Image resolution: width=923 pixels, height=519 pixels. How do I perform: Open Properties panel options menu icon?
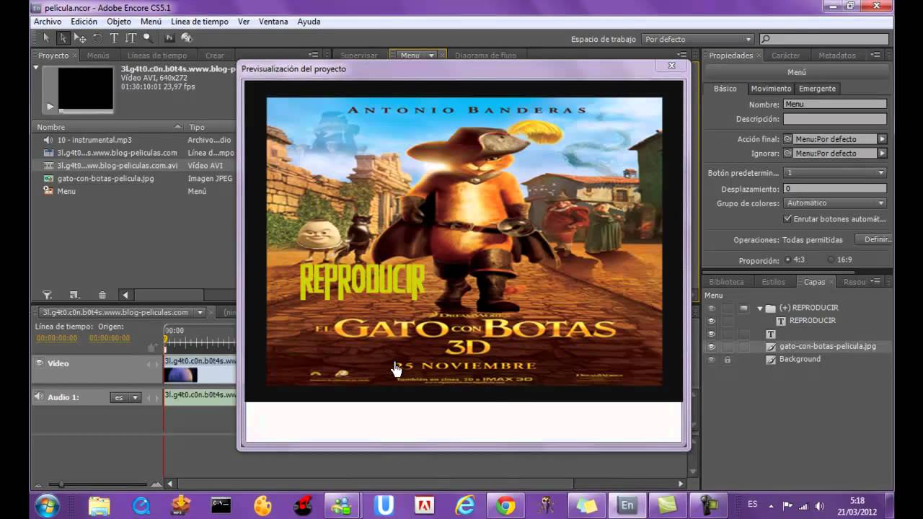tap(875, 56)
